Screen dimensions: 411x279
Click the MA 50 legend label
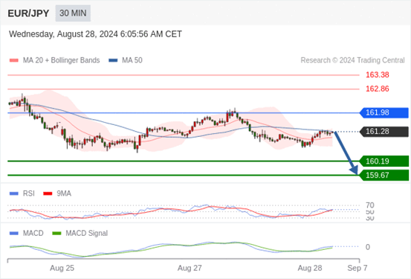click(x=132, y=60)
